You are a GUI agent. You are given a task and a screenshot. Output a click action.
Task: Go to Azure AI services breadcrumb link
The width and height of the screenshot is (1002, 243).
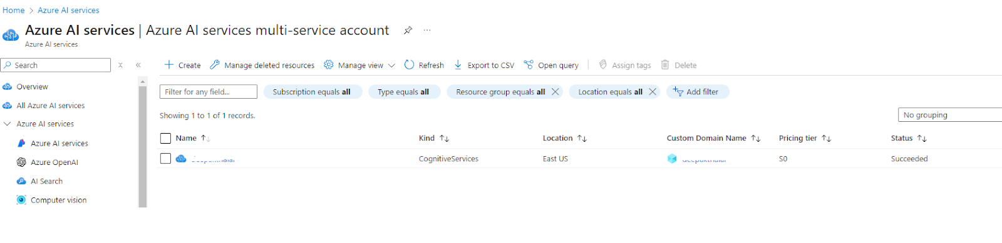point(68,10)
